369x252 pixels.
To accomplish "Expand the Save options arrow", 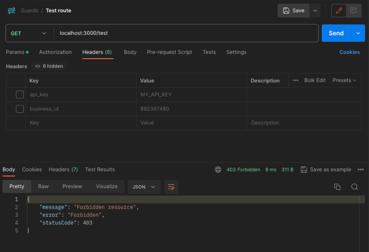I will click(315, 11).
